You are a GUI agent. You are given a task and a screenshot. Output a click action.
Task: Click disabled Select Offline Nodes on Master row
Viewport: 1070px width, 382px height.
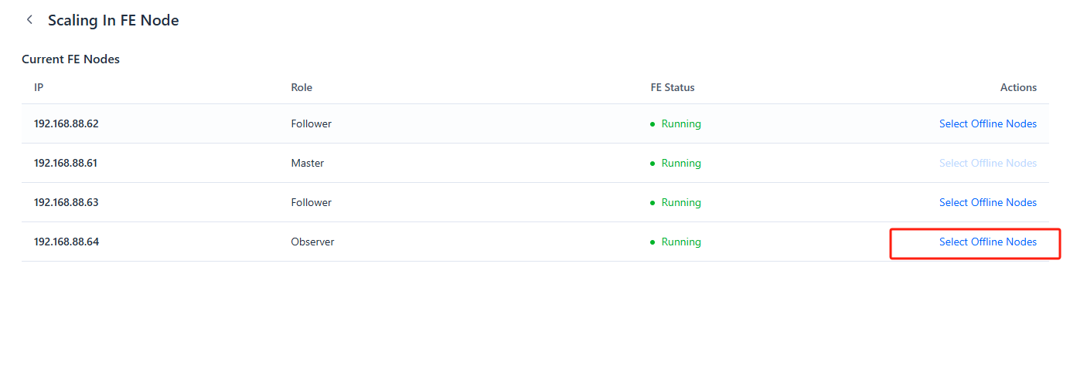point(987,163)
